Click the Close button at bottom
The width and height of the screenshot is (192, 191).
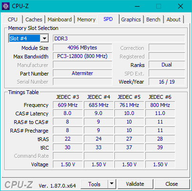(x=172, y=184)
